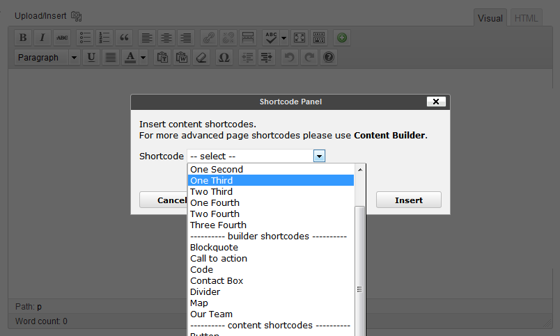Toggle underline formatting

click(x=91, y=58)
